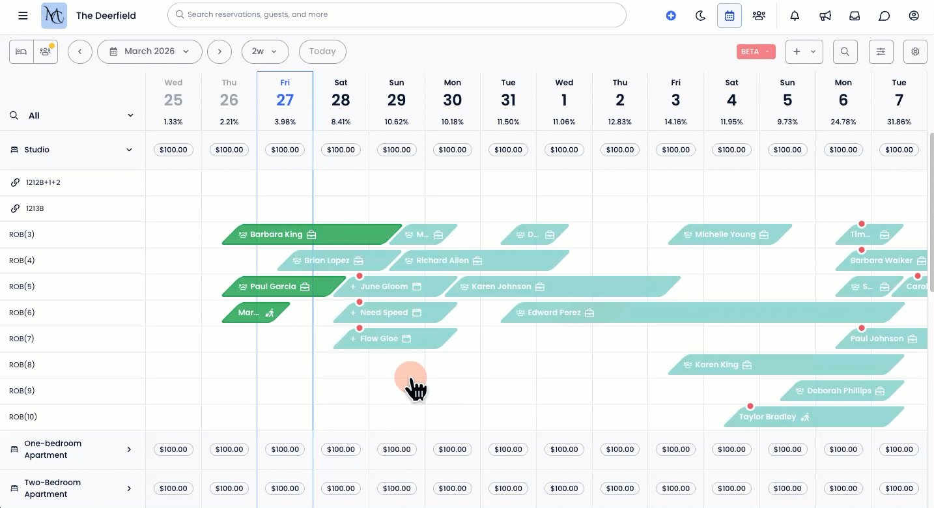Viewport: 934px width, 508px height.
Task: Open notifications bell icon
Action: click(x=795, y=16)
